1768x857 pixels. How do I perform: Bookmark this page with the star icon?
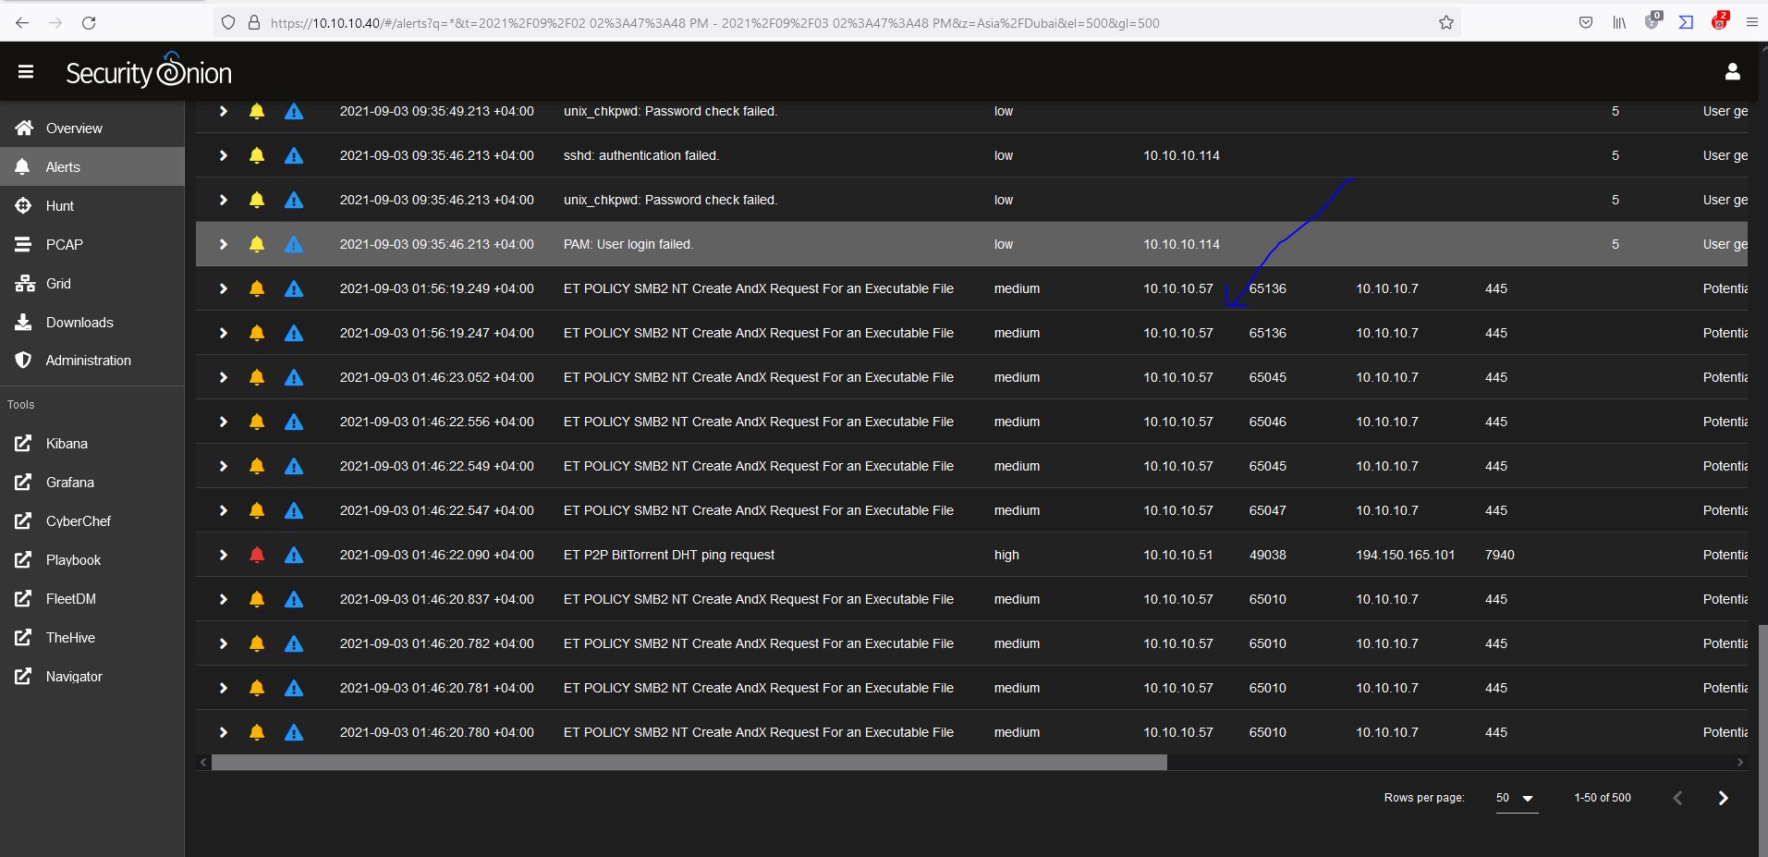point(1446,22)
